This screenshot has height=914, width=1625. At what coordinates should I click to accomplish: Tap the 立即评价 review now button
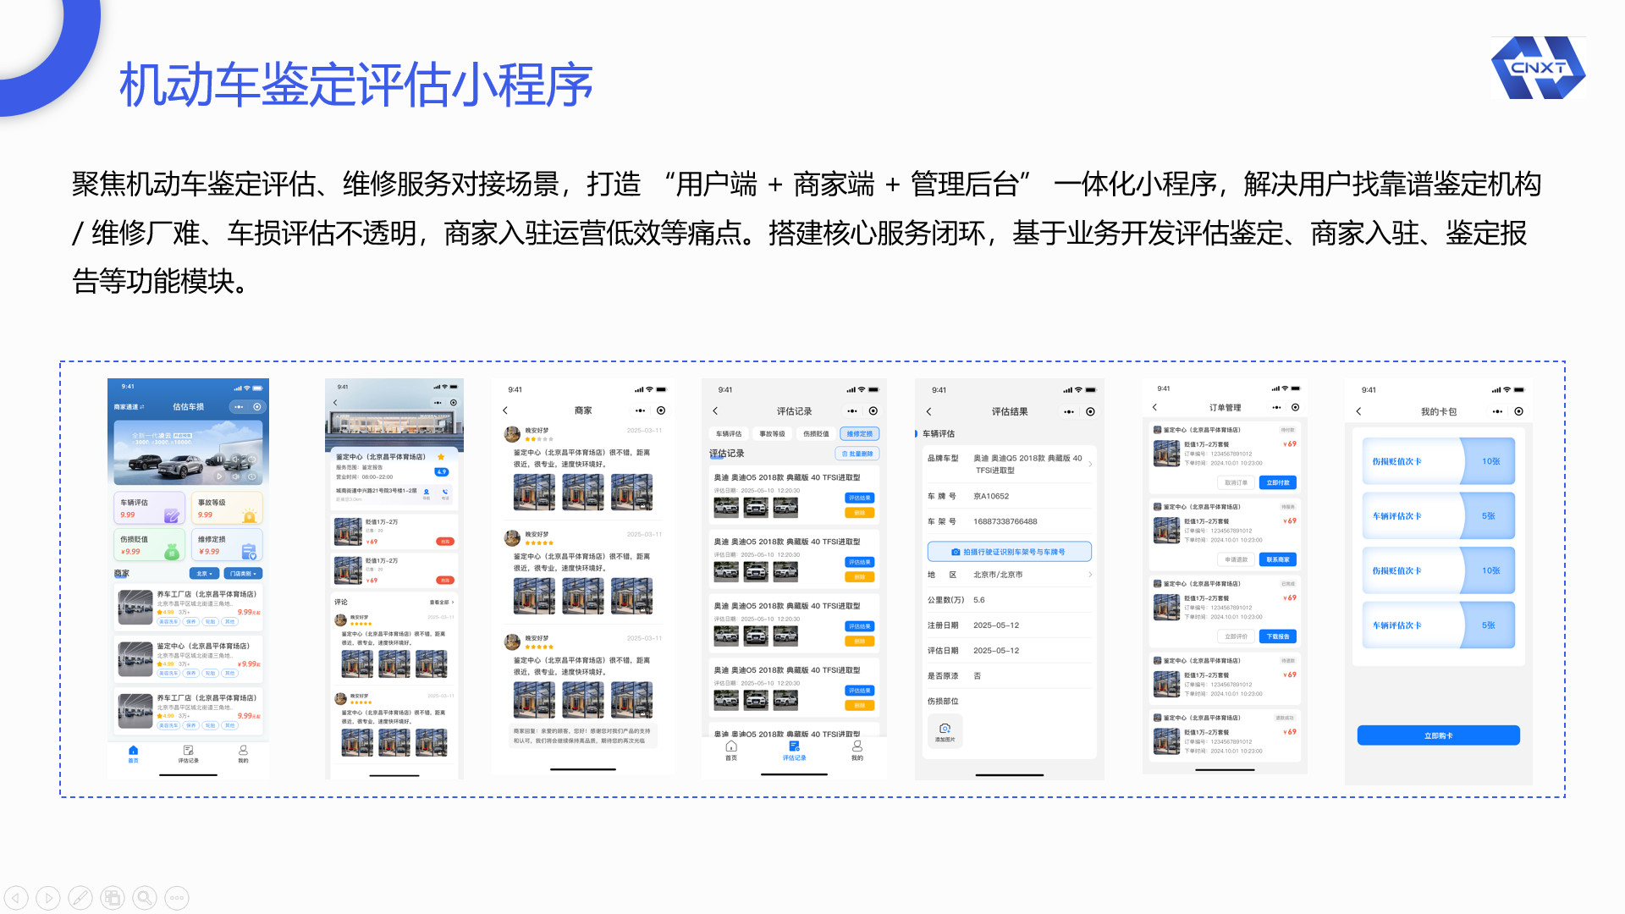[1236, 636]
